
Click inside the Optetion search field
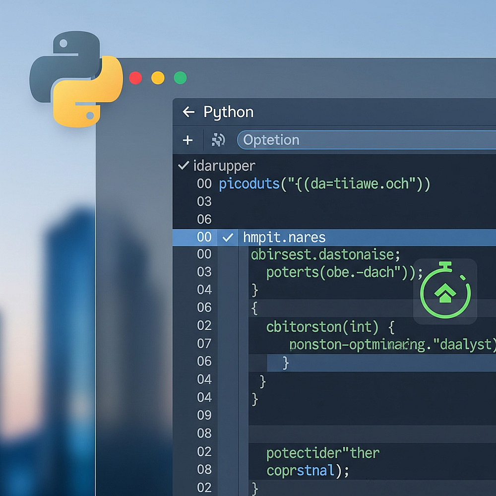367,140
